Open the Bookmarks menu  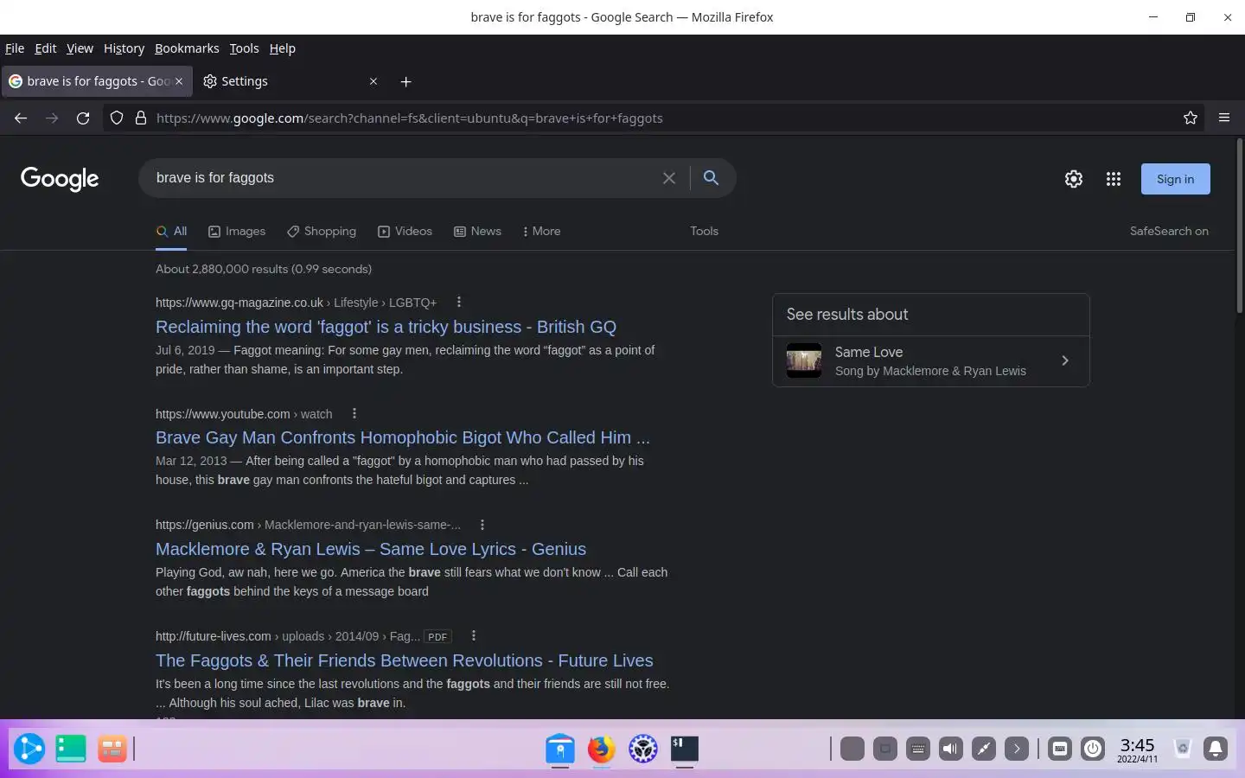click(x=187, y=48)
